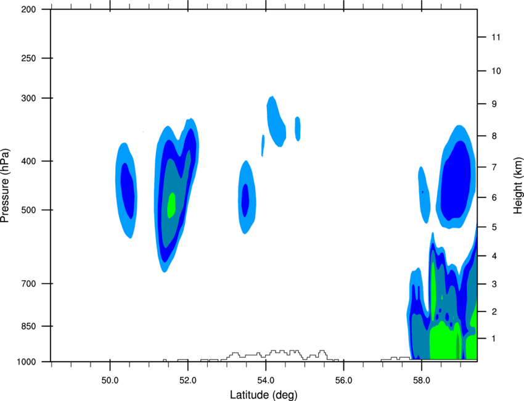Click the 8 km height label
The image size is (524, 401).
tap(494, 136)
